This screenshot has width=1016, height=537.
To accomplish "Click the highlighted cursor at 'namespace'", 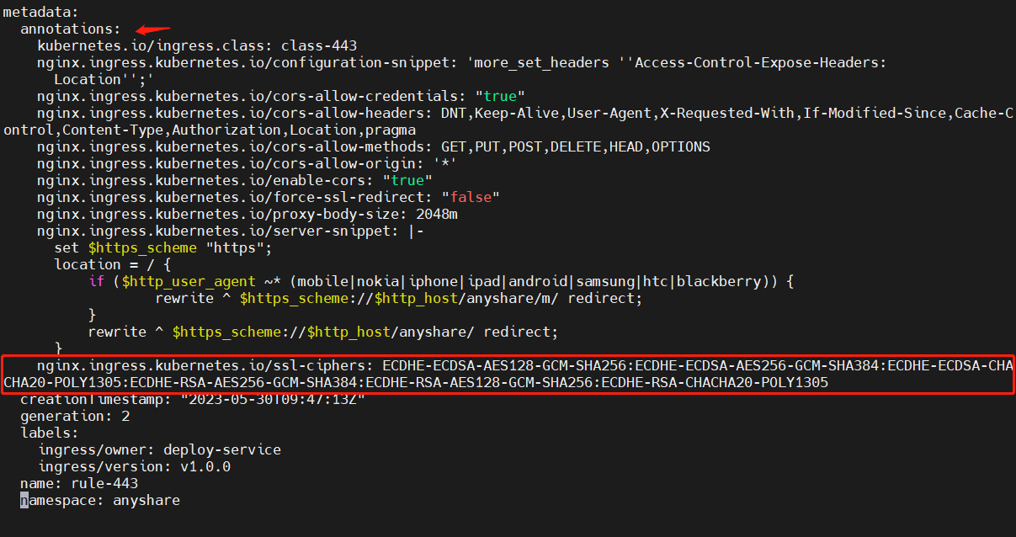I will (24, 500).
